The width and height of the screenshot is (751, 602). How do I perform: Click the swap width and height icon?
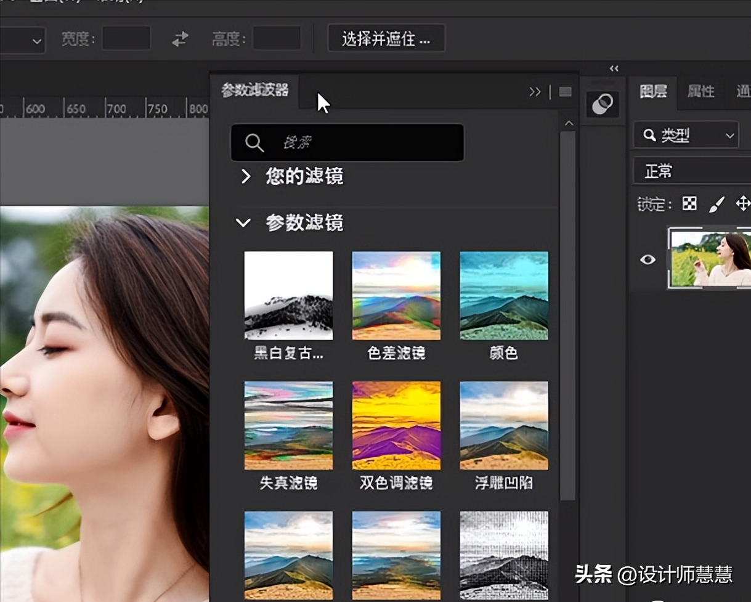click(x=180, y=39)
